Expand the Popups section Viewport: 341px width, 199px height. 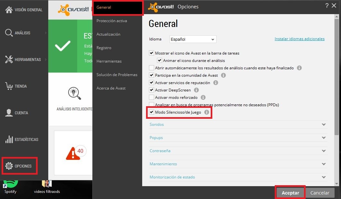pyautogui.click(x=238, y=138)
